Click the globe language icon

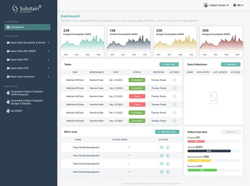point(235,5)
